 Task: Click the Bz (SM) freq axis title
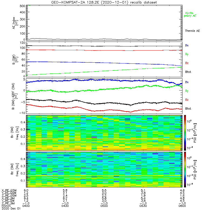[15, 170]
